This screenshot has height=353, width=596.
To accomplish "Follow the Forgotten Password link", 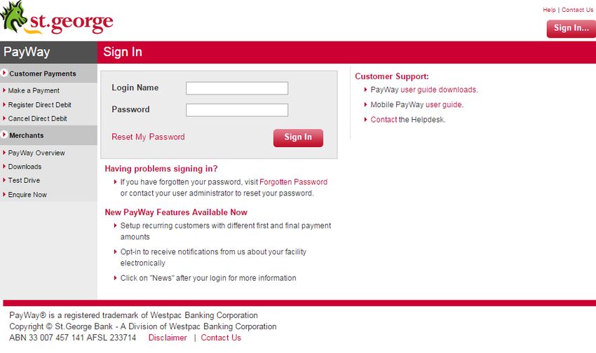I will point(293,182).
